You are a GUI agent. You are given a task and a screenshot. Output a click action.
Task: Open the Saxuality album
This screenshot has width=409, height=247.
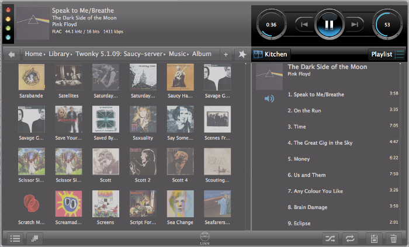tap(143, 124)
